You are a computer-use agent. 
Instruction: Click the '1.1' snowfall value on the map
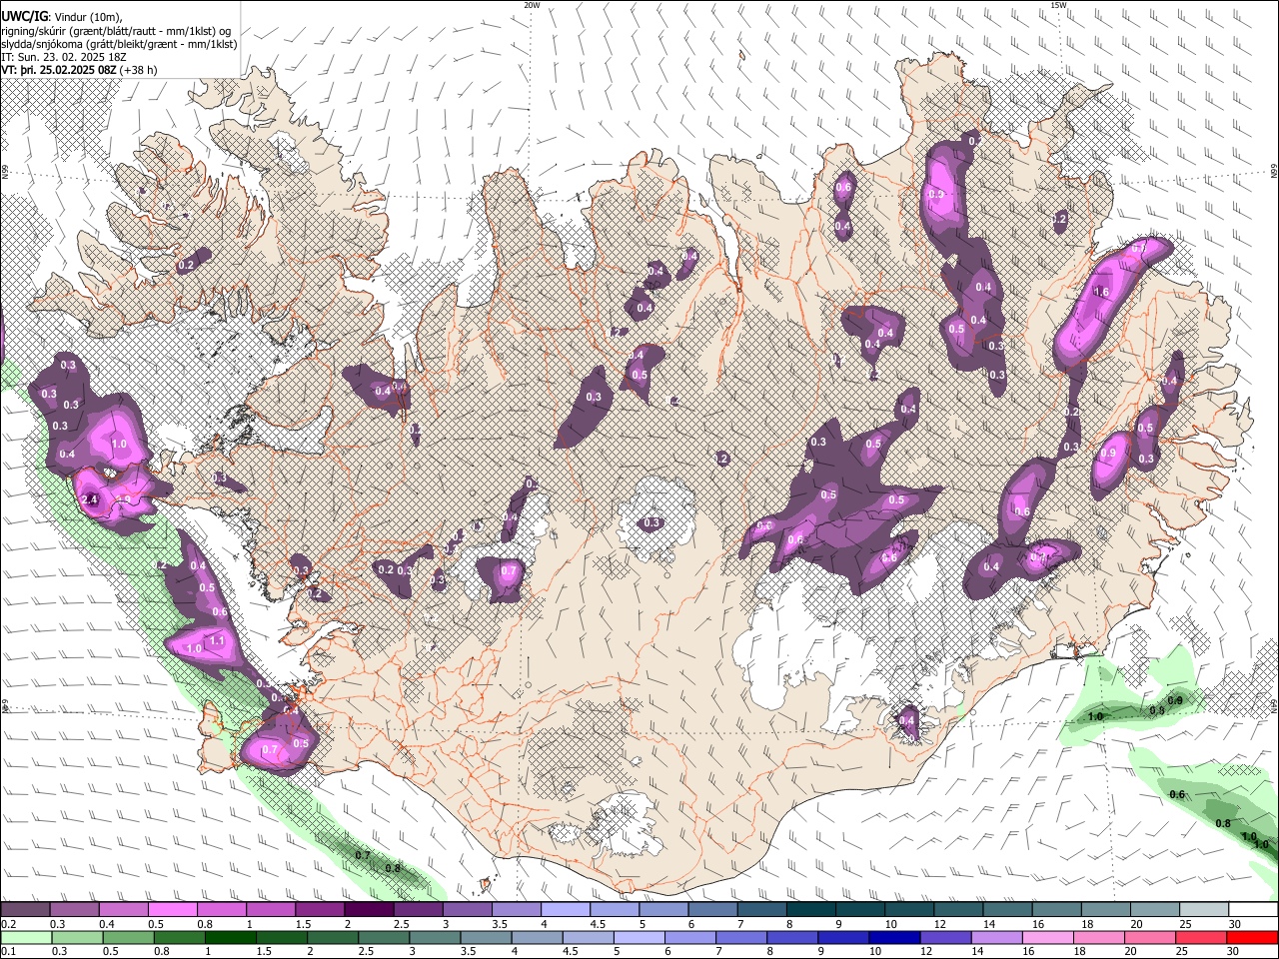(217, 640)
